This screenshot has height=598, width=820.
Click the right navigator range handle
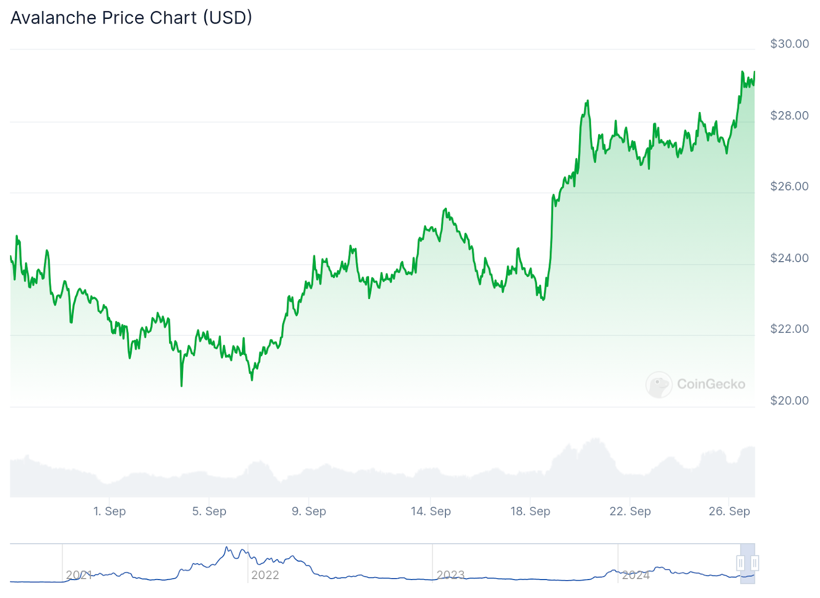point(754,563)
